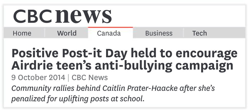
Task: Select the date '9 October 2014'
Action: 38,77
